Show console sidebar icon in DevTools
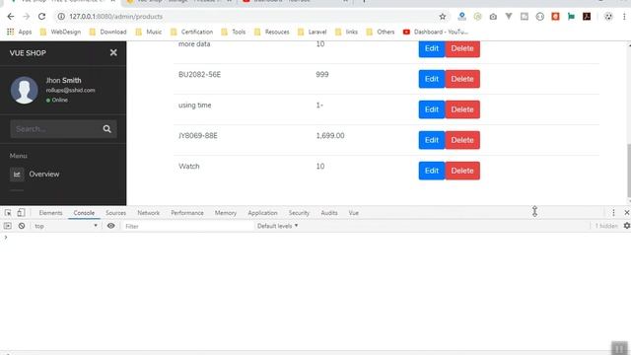 [x=8, y=226]
